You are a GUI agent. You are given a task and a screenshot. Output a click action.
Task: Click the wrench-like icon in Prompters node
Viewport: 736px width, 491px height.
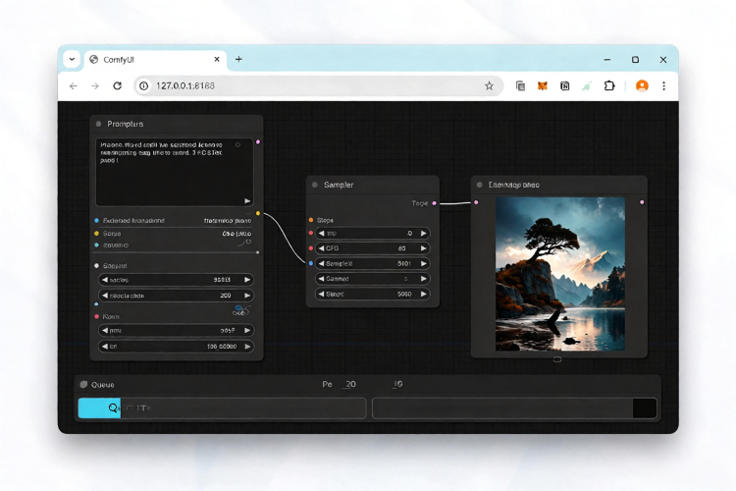pyautogui.click(x=244, y=243)
